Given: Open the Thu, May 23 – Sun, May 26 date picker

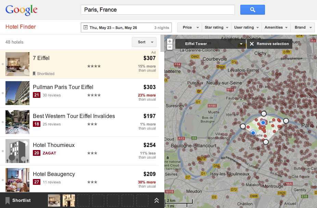Looking at the screenshot, I should [x=126, y=27].
